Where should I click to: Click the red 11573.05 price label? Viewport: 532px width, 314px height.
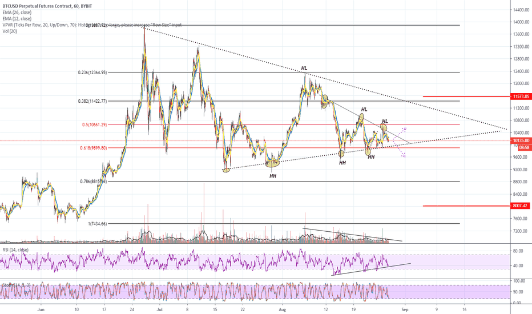pyautogui.click(x=521, y=96)
